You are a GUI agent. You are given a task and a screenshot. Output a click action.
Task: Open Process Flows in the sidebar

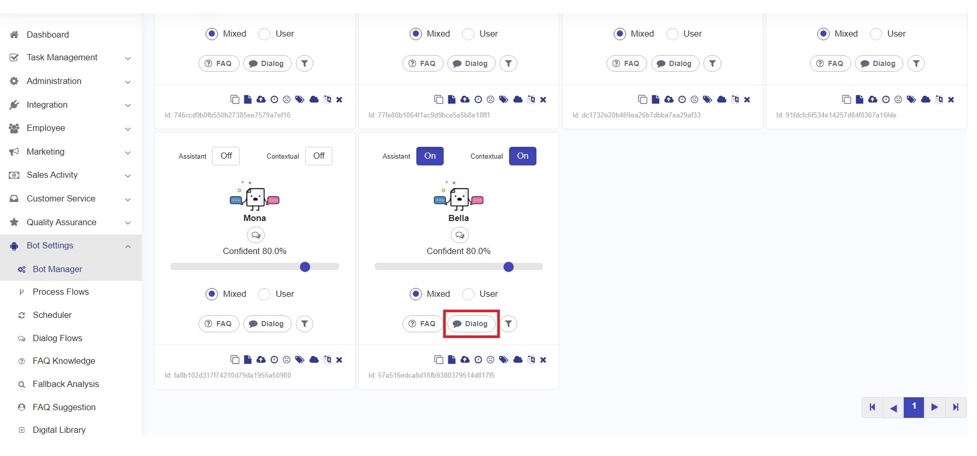tap(60, 292)
